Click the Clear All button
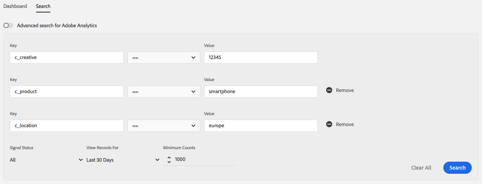This screenshot has width=482, height=184. pos(421,168)
